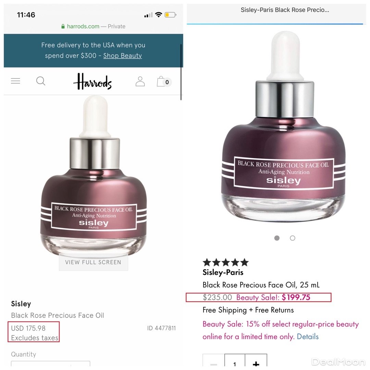Image resolution: width=370 pixels, height=370 pixels.
Task: Open the Harrods hamburger menu
Action: click(x=15, y=81)
